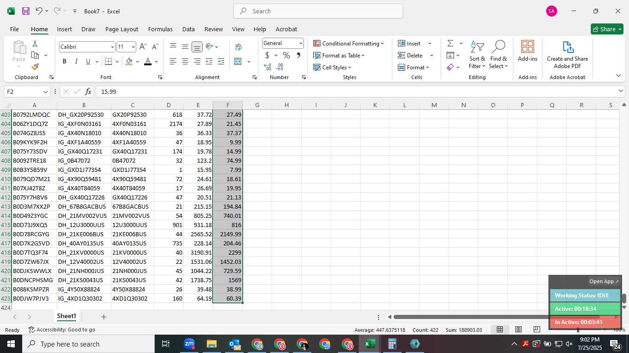Merge and center selected cells
629x353 pixels.
[x=238, y=62]
